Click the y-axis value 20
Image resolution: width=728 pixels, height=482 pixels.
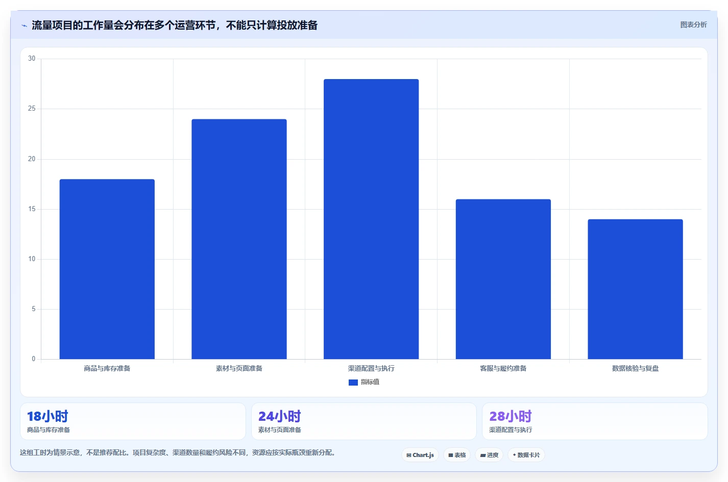click(x=32, y=159)
